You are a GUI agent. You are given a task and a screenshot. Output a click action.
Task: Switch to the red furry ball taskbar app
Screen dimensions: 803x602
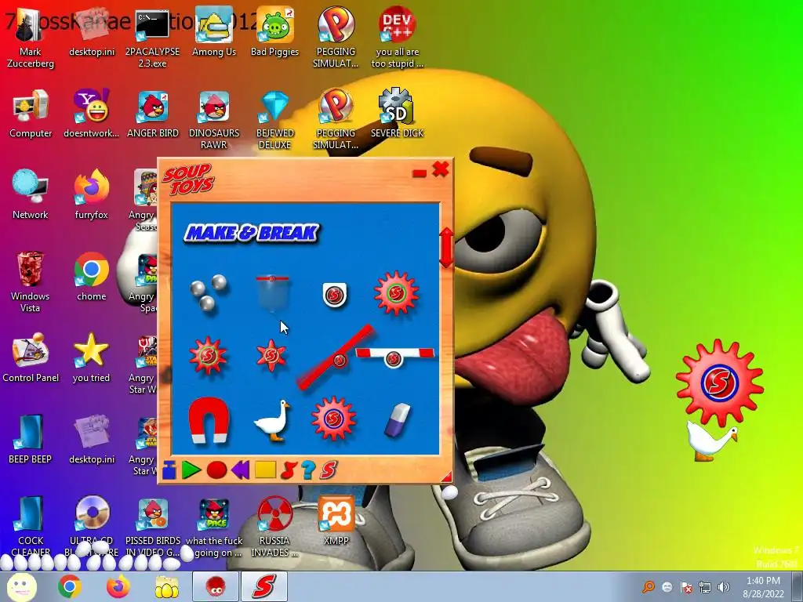click(x=215, y=586)
